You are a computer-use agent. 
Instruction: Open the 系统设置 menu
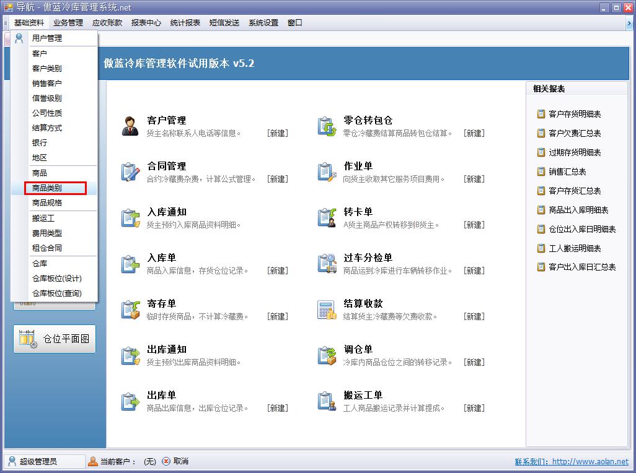click(x=263, y=23)
